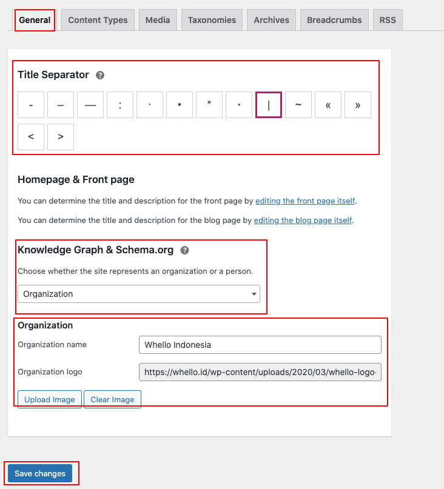Viewport: 444px width, 489px height.
Task: Select the left double-angle quote separator
Action: click(x=328, y=105)
